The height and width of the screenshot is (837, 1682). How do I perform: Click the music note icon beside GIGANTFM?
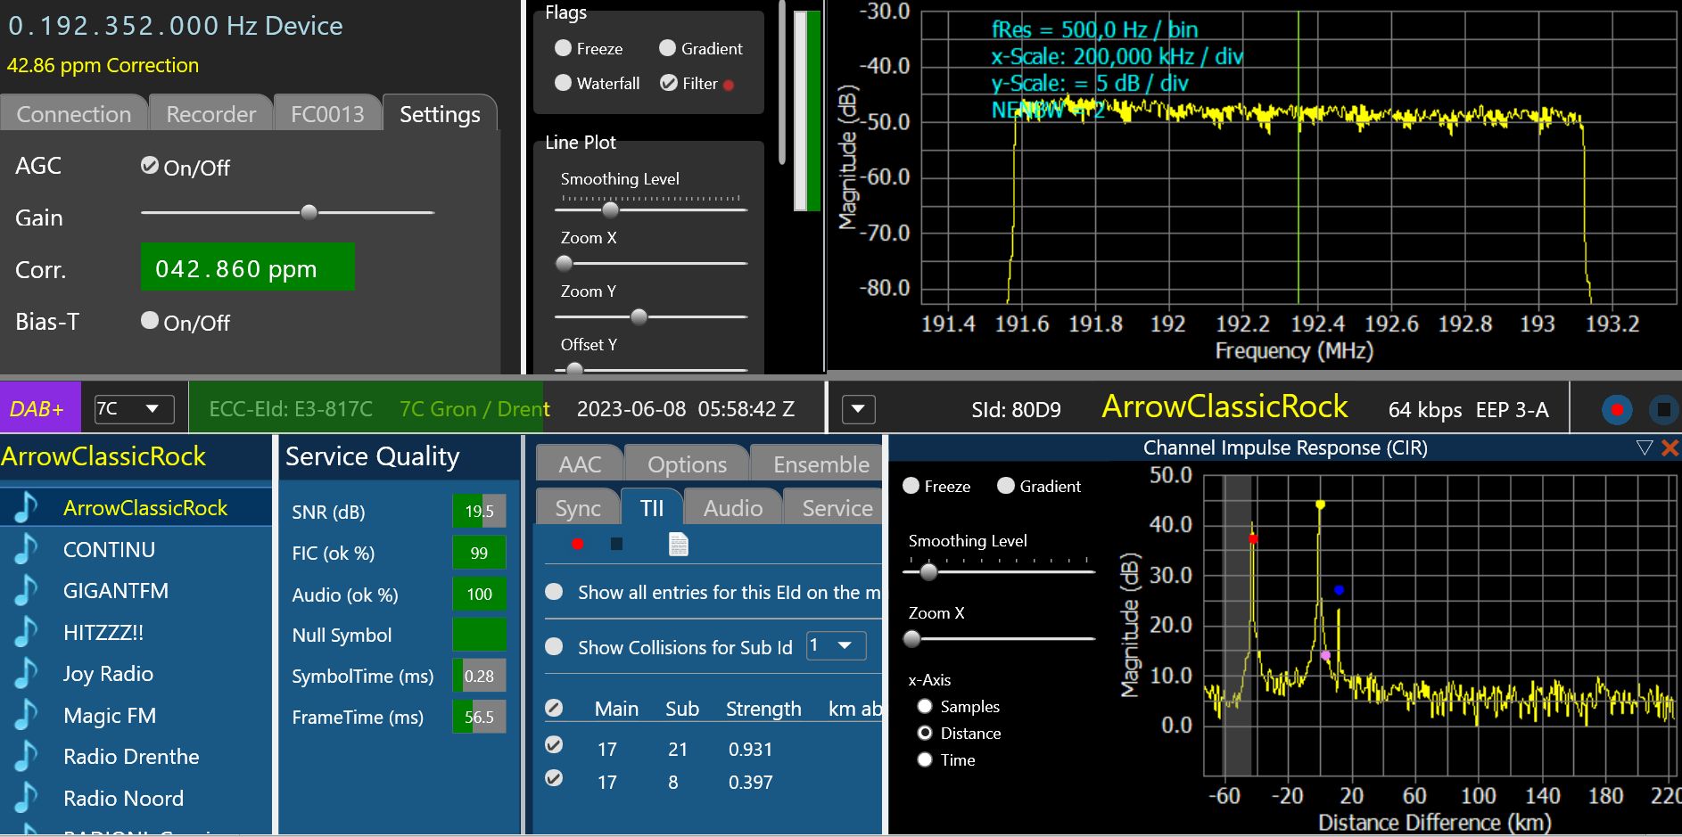pyautogui.click(x=26, y=591)
